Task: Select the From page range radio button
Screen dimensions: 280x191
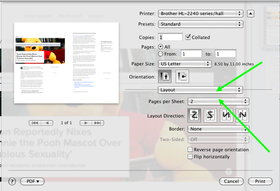Action: coord(161,54)
